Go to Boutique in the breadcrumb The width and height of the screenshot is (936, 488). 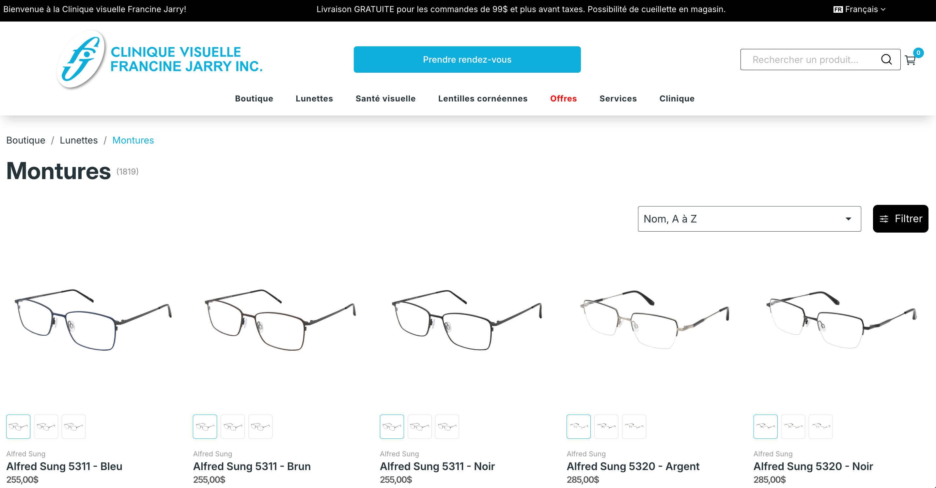(x=26, y=140)
